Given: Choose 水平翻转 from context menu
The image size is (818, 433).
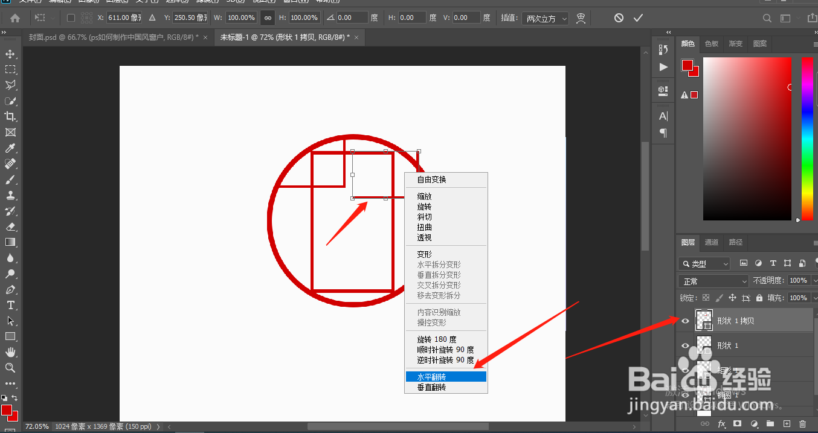Looking at the screenshot, I should pos(446,377).
